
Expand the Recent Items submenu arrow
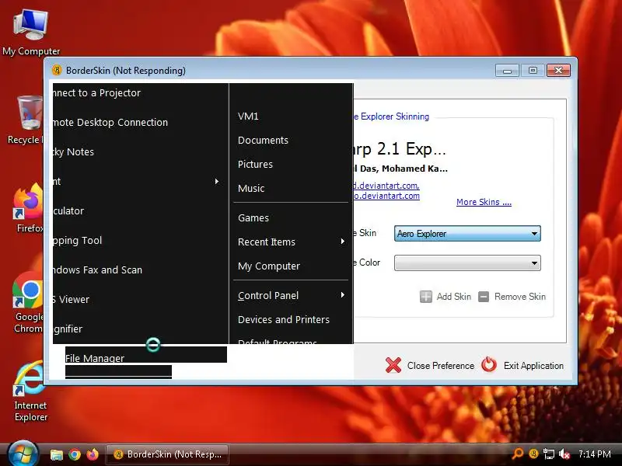click(x=342, y=242)
